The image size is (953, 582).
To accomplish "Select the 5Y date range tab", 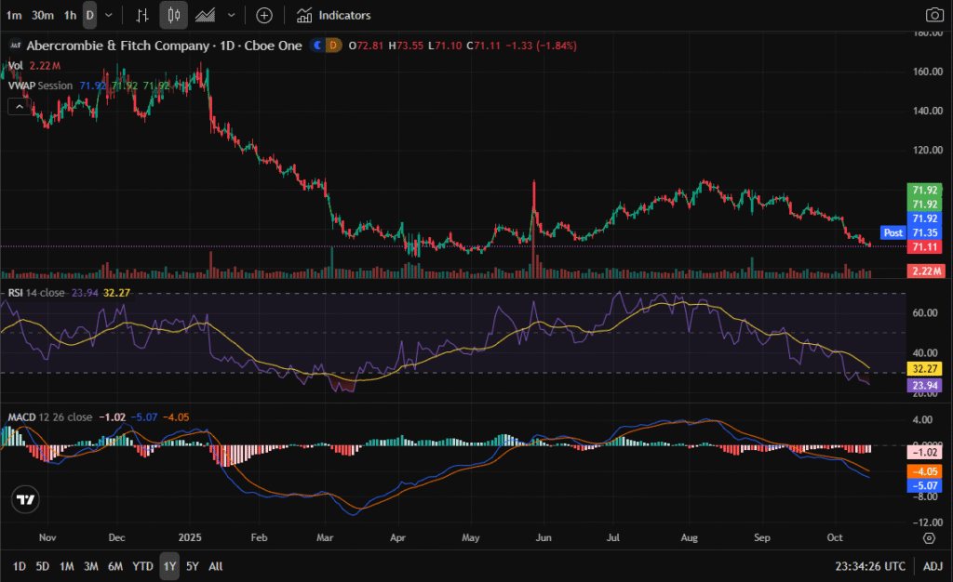I will click(x=192, y=566).
